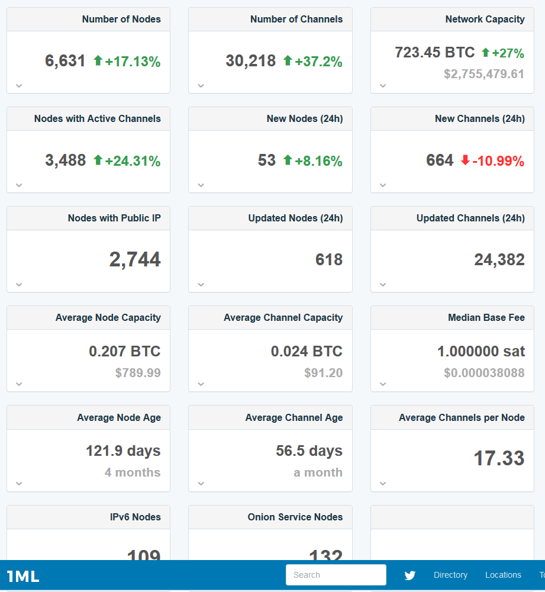Expand the Network Capacity card
This screenshot has width=545, height=592.
[x=382, y=85]
